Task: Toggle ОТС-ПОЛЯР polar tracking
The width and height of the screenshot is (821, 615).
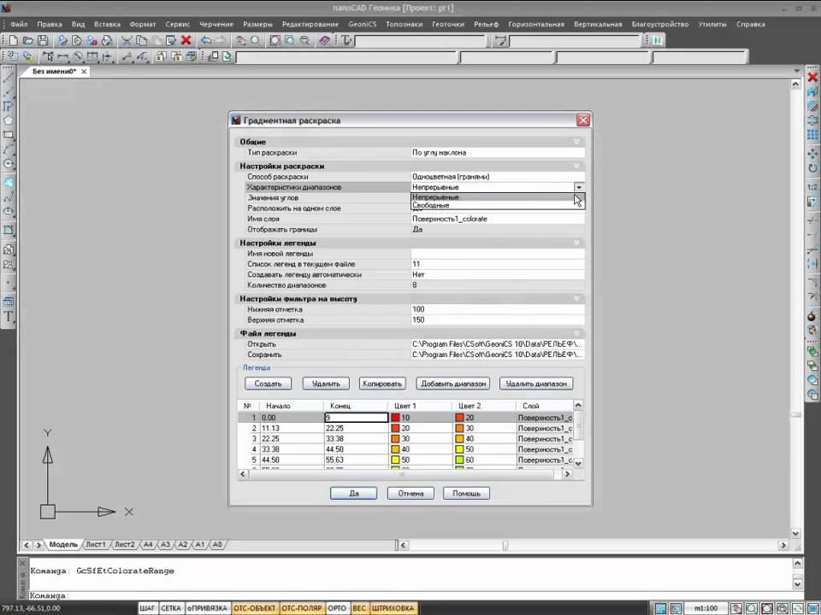Action: (302, 608)
